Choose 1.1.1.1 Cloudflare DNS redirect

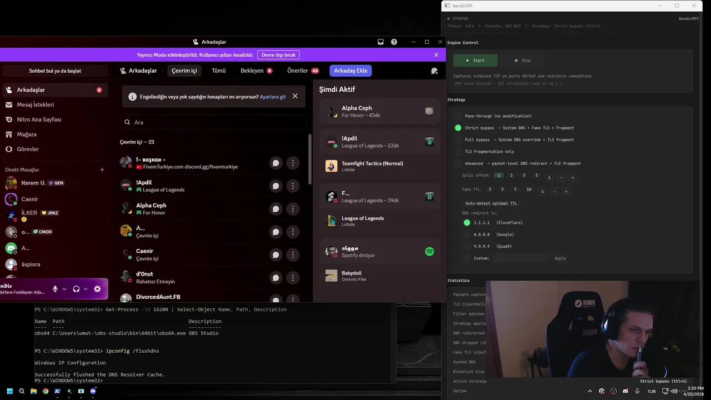pyautogui.click(x=467, y=223)
